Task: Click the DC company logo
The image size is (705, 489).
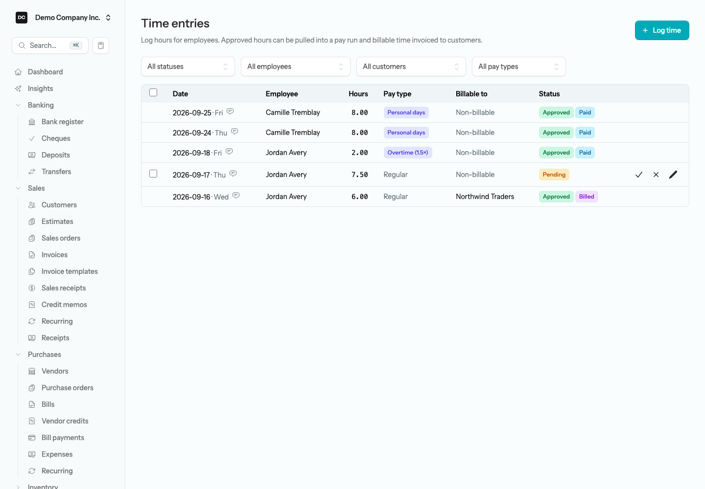Action: pos(22,18)
